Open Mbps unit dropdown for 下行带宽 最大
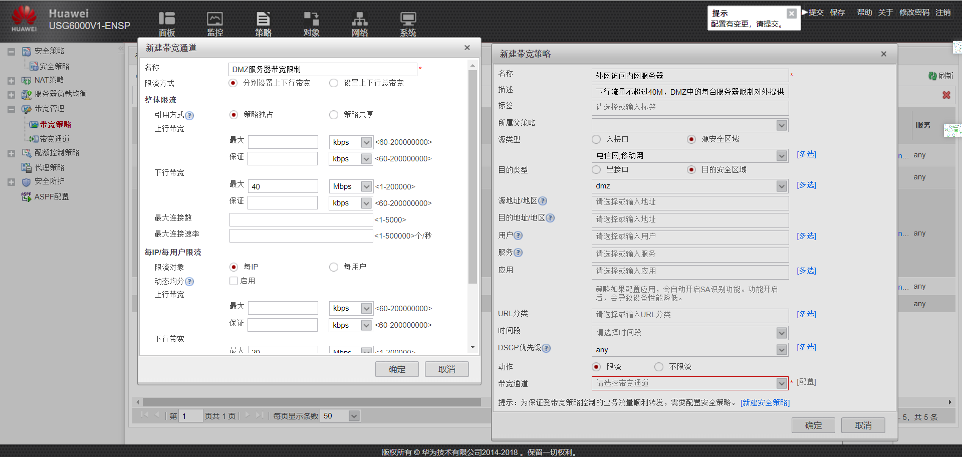The height and width of the screenshot is (457, 962). click(366, 186)
